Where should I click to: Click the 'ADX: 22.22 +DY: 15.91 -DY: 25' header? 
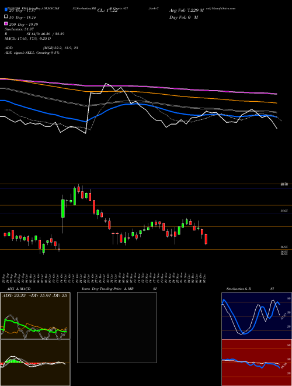click(x=34, y=296)
